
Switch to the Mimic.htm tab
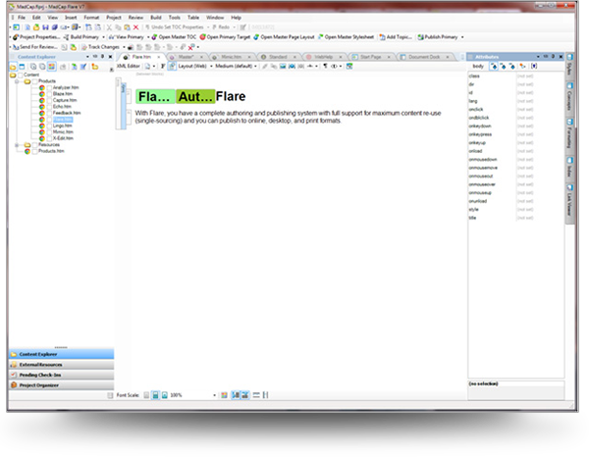(x=231, y=57)
